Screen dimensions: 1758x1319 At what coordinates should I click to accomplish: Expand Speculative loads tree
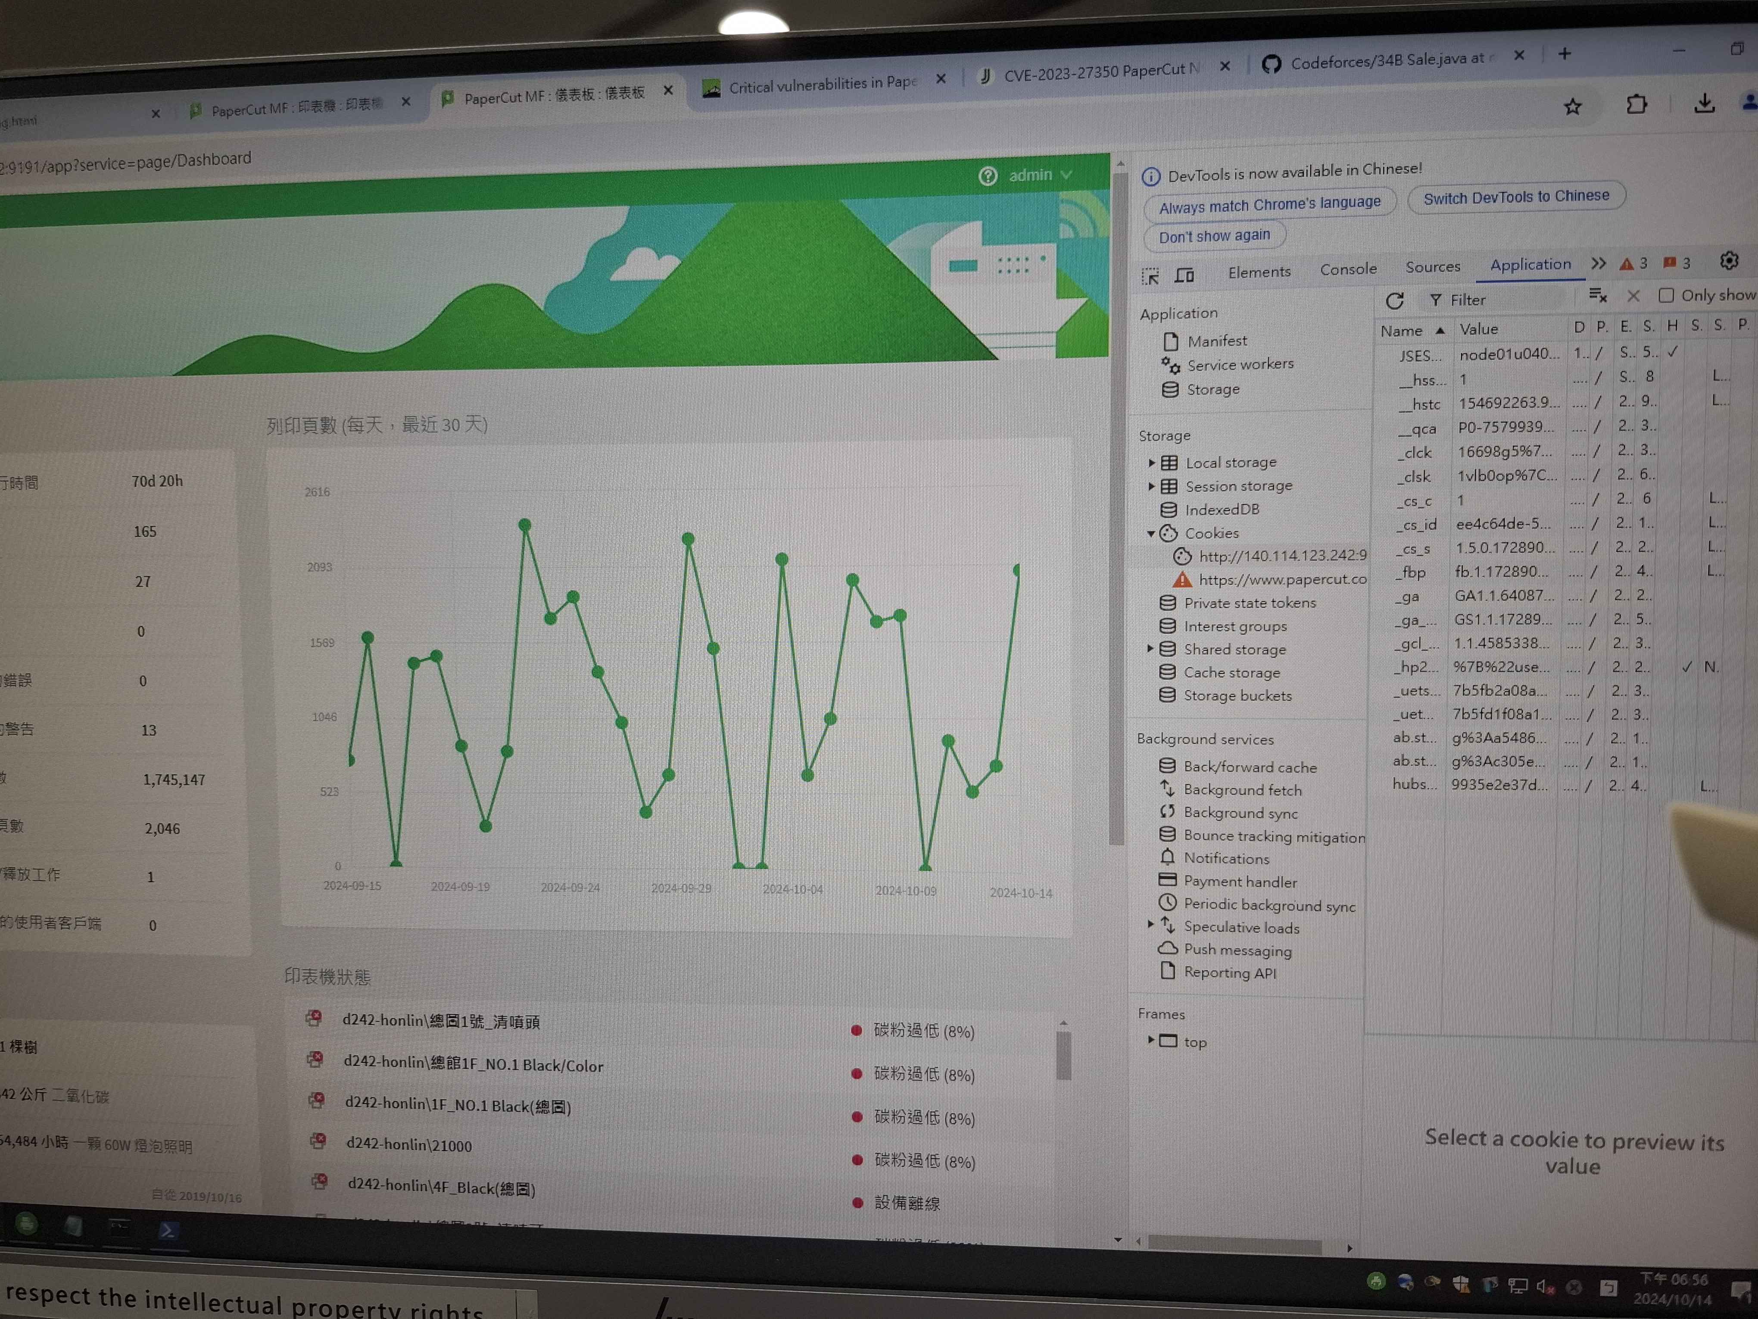(1150, 925)
